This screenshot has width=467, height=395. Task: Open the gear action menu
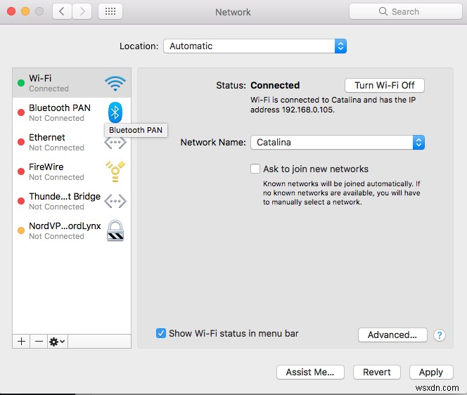[x=58, y=341]
